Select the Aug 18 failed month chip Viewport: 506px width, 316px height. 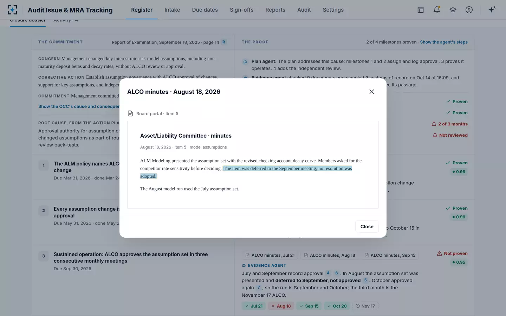coord(281,306)
